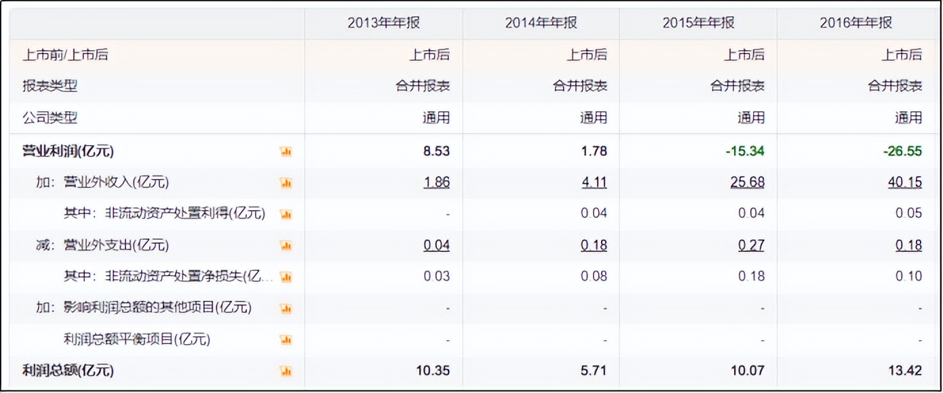This screenshot has width=943, height=393.
Task: Open the 25.68 营业外收入 link for 2015
Action: click(x=748, y=182)
